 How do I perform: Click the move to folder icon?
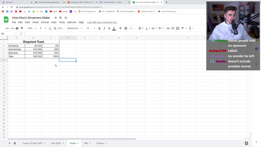click(x=61, y=18)
